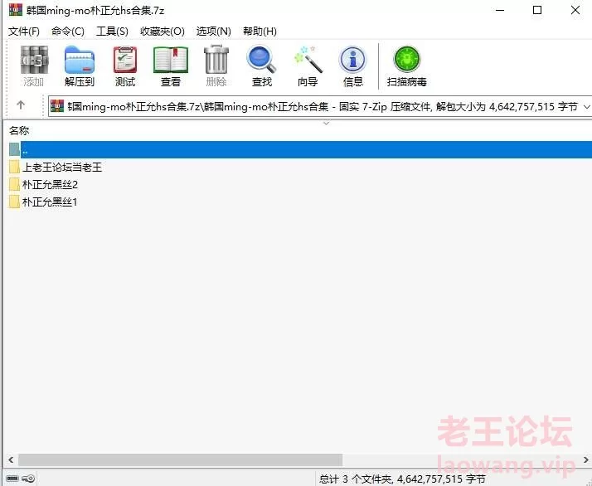Viewport: 592px width, 486px height.
Task: Select the parent directory ".." row
Action: click(x=300, y=149)
